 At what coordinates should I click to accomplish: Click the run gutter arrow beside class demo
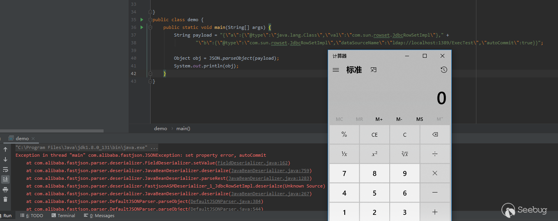tap(142, 20)
